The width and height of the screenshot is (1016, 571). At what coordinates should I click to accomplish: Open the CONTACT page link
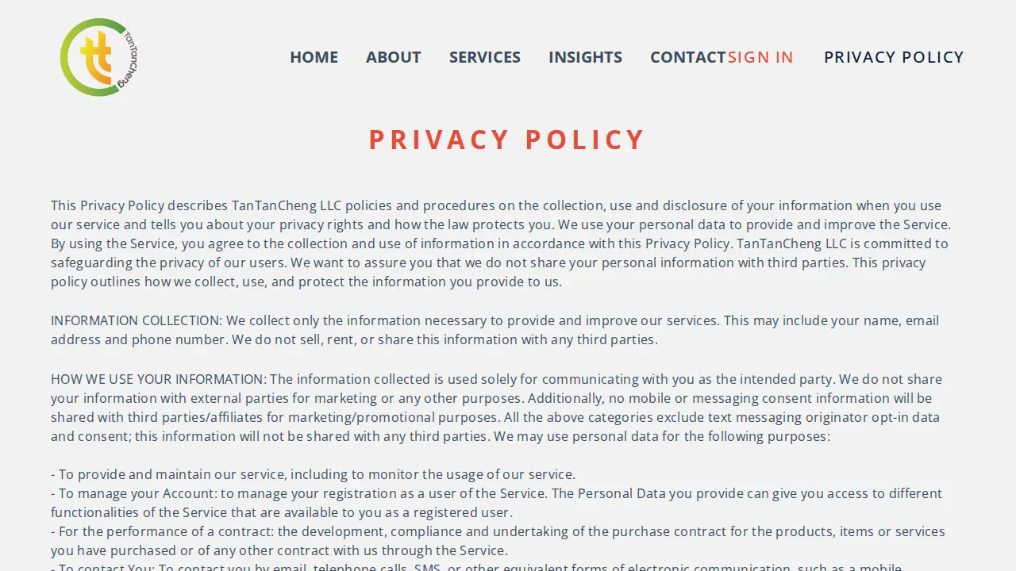688,57
